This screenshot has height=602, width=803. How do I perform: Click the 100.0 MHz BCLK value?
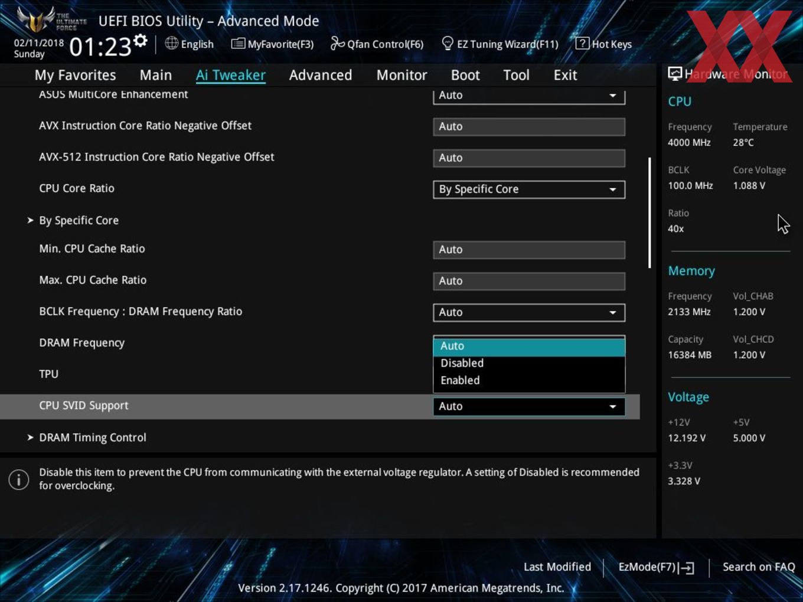(690, 185)
